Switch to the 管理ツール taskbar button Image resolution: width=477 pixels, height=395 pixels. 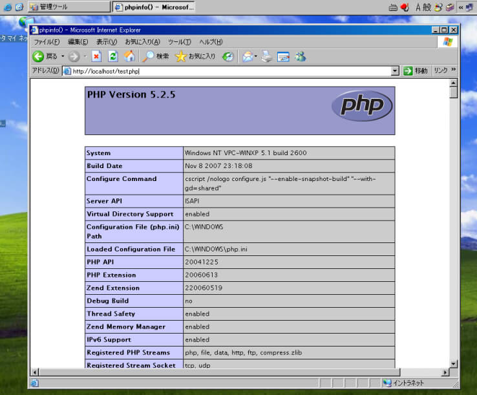tap(69, 7)
